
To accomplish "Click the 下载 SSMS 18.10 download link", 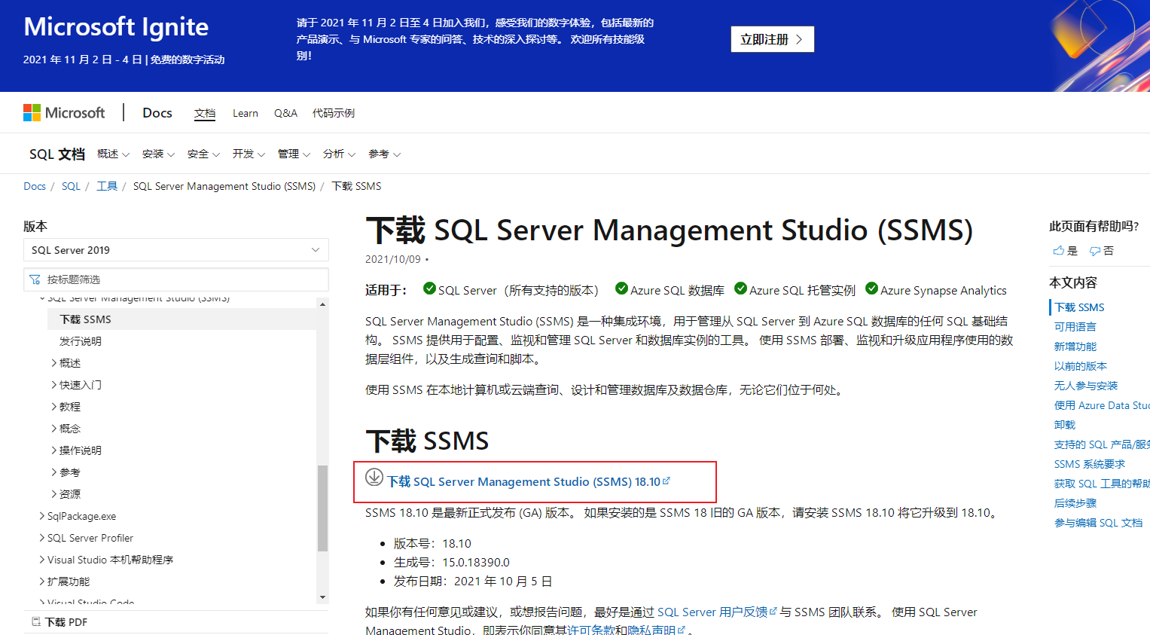I will 528,481.
